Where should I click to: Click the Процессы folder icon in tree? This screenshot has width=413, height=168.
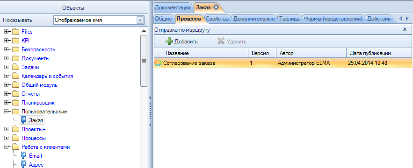point(16,138)
